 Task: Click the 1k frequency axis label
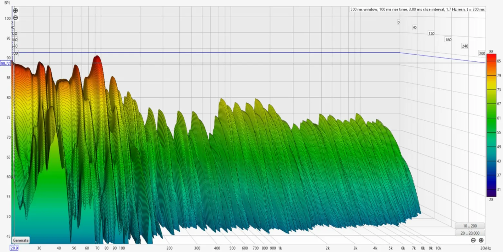coord(280,248)
